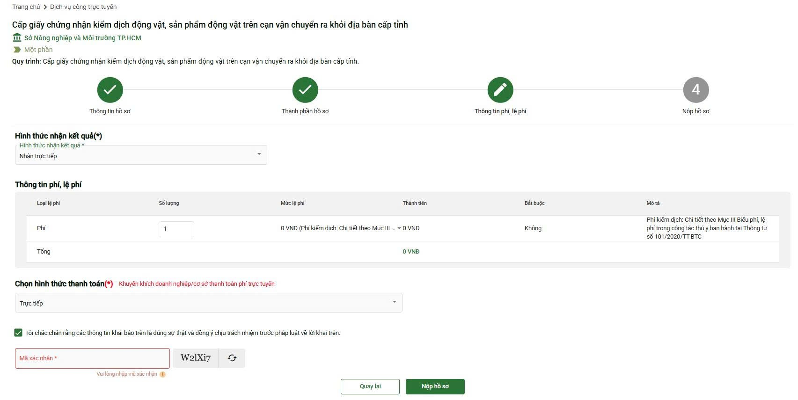The image size is (798, 400).
Task: Click the arrow icon beside Một phần
Action: [x=17, y=50]
